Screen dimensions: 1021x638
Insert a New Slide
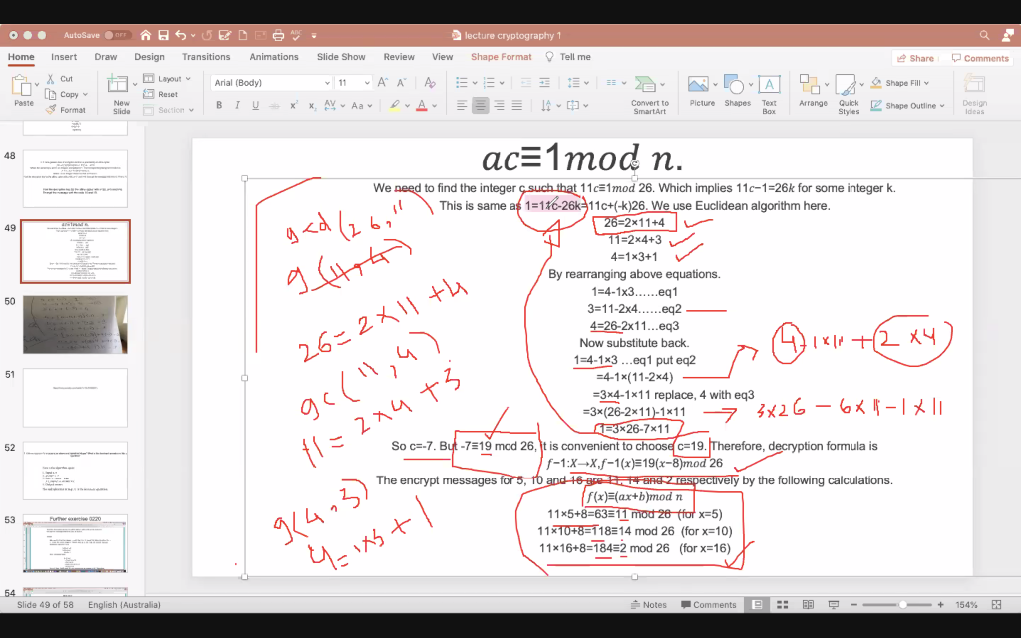121,95
